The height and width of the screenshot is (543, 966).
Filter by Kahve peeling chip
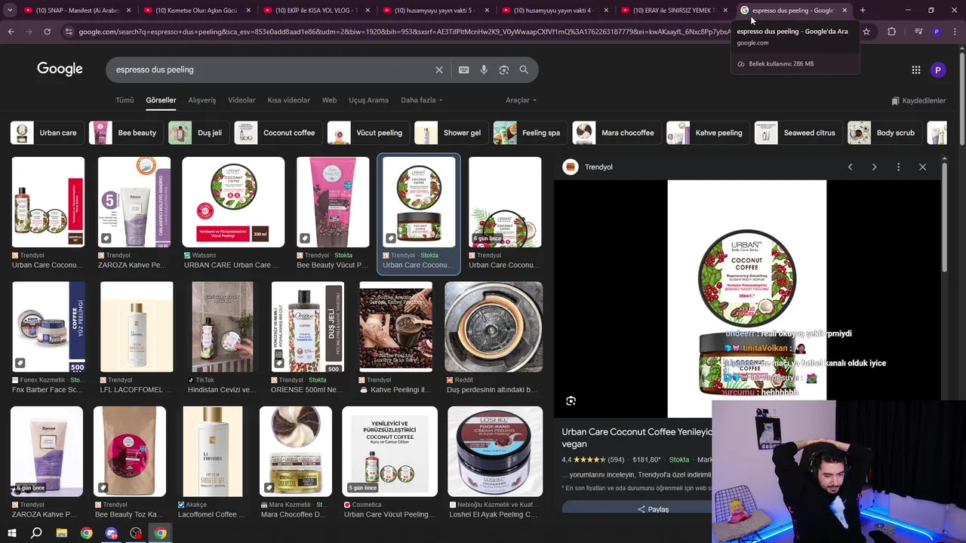(708, 133)
